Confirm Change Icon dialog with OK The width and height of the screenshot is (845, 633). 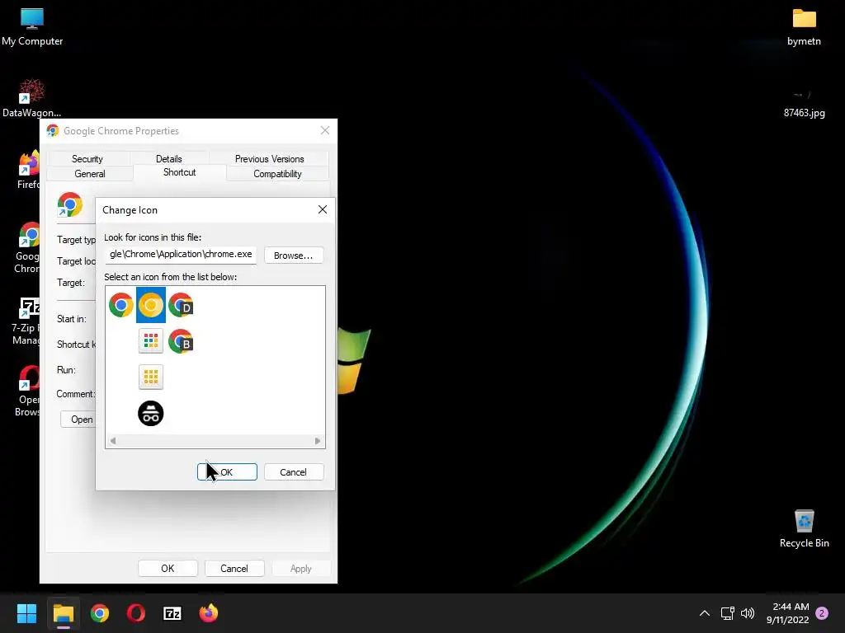pos(227,472)
